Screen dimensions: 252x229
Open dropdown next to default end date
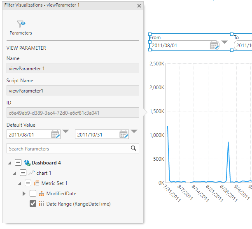coord(134,132)
